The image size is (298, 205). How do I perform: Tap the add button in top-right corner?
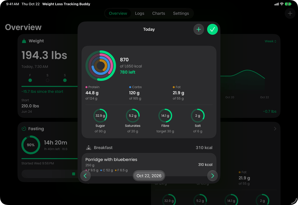coord(290,13)
